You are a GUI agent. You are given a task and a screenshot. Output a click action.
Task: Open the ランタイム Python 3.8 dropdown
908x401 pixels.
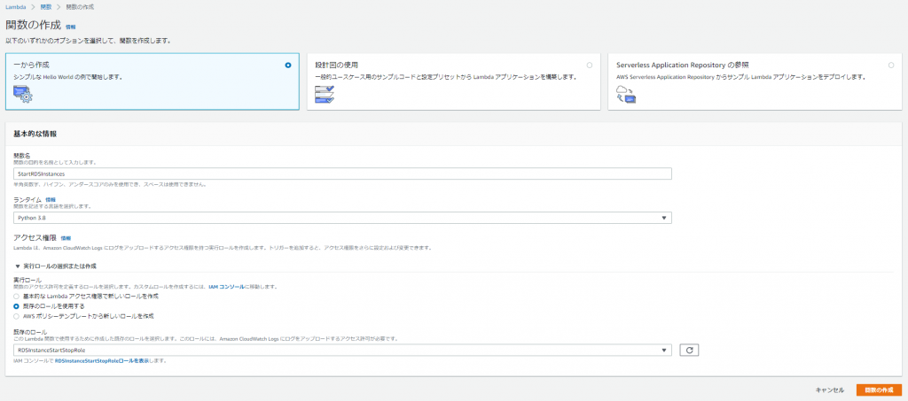[342, 218]
